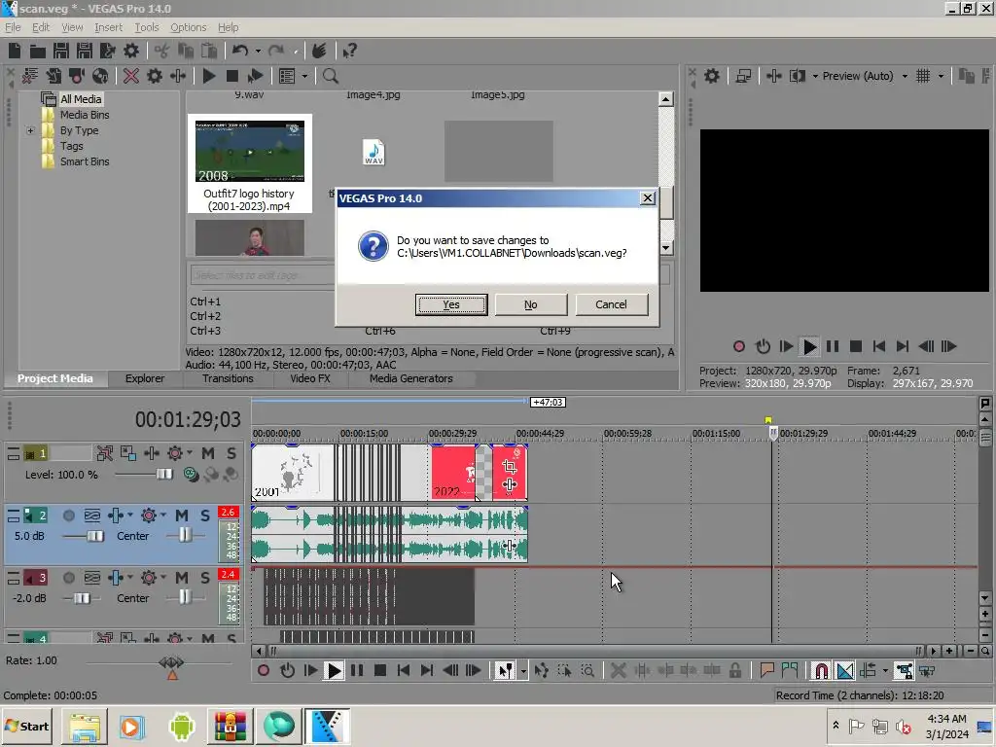Open the Tools menu
Viewport: 996px width, 747px height.
tap(146, 27)
